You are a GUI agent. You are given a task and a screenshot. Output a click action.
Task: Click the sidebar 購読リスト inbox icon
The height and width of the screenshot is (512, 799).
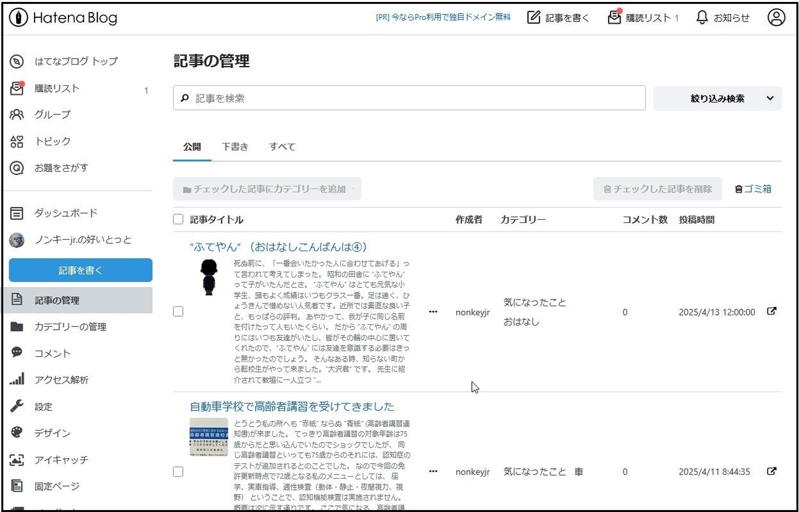point(17,88)
